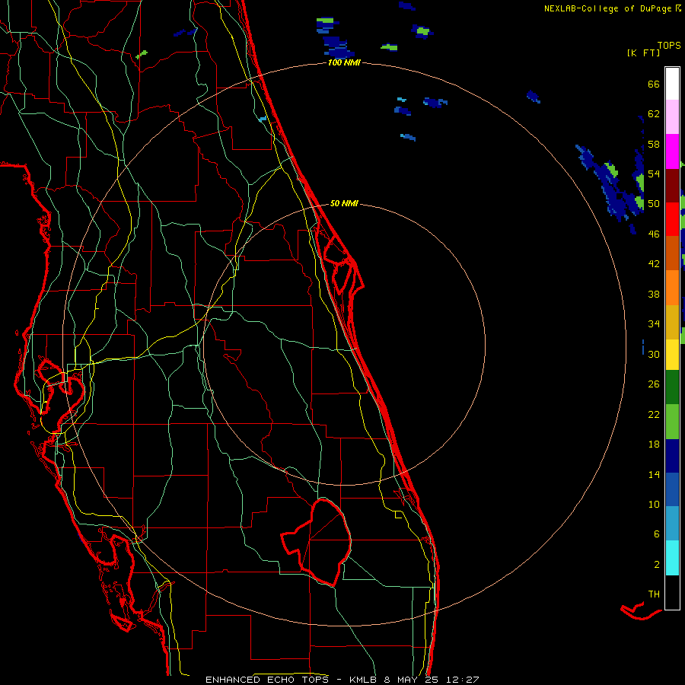Screen dimensions: 685x685
Task: Click the 42 legend value
Action: 654,264
